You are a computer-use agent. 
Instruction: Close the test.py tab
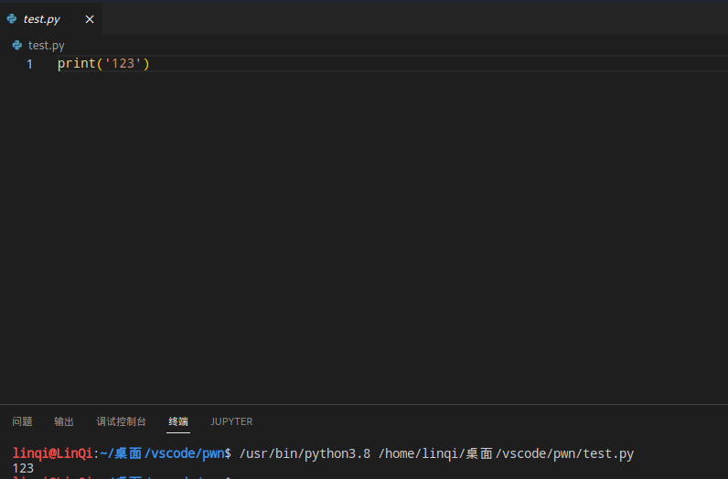[90, 19]
